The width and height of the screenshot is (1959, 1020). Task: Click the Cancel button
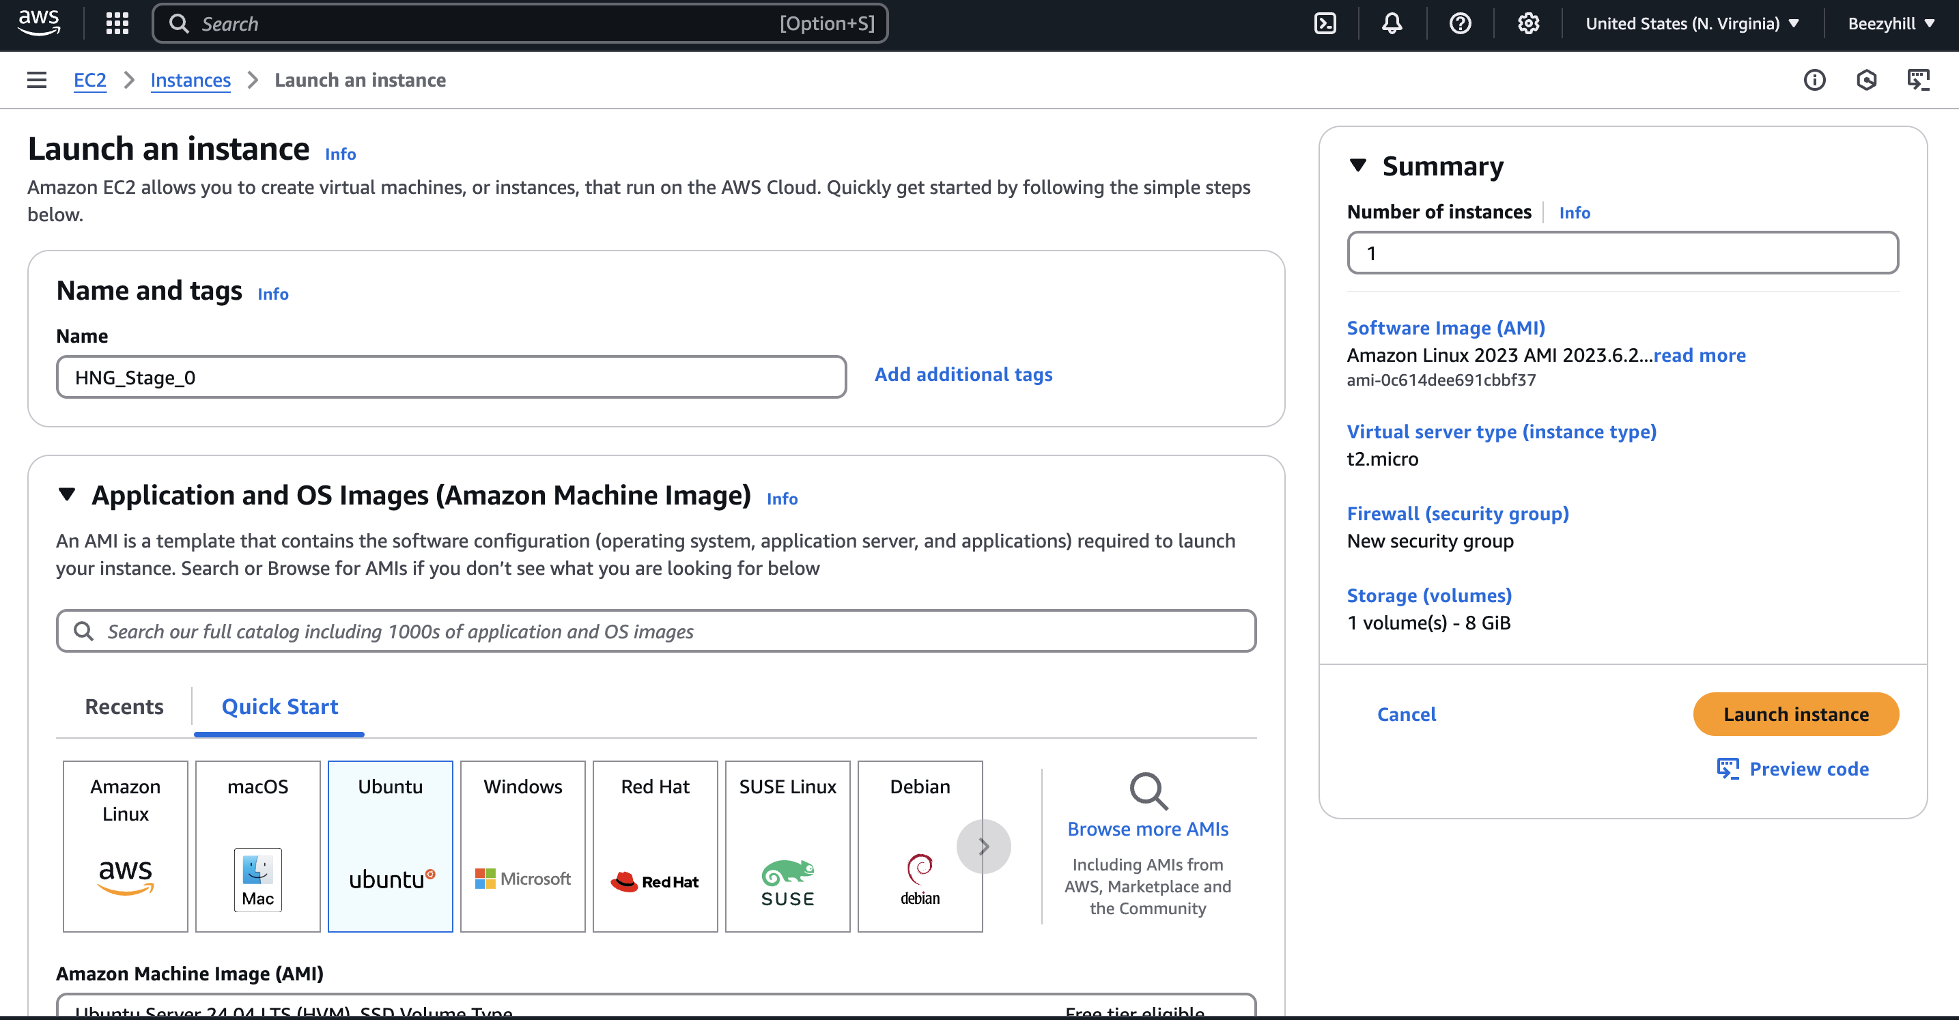point(1406,714)
